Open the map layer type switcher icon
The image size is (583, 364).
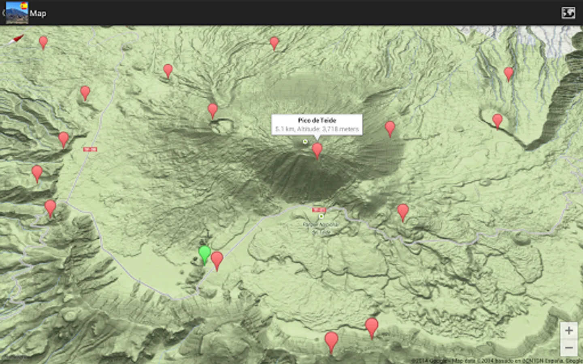coord(568,13)
